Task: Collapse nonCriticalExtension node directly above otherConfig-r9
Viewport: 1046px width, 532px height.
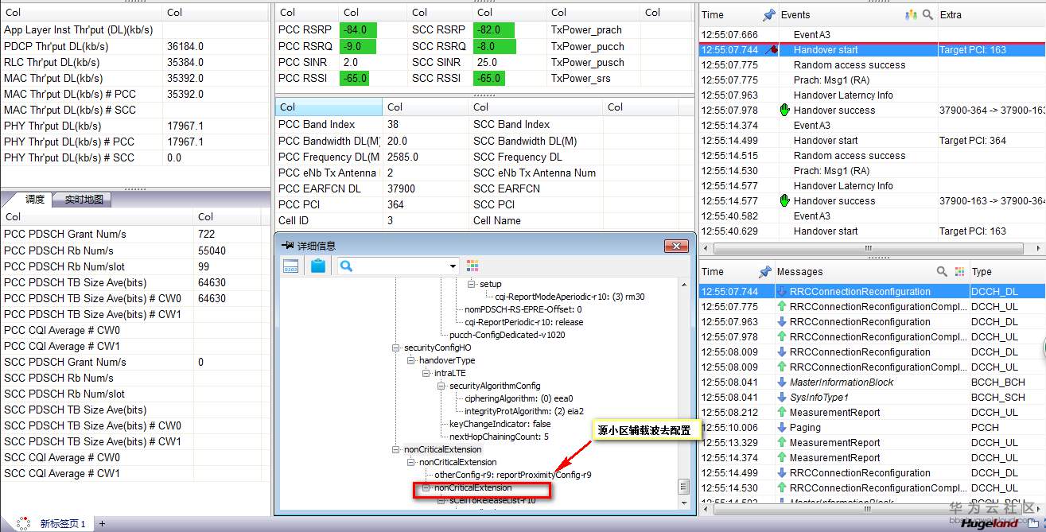Action: [x=411, y=462]
